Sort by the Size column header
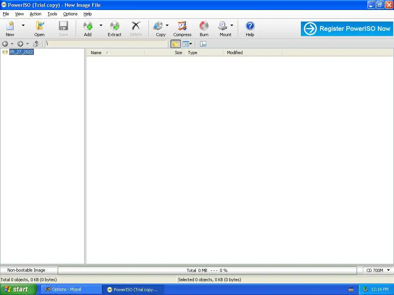The width and height of the screenshot is (394, 295). click(x=165, y=53)
